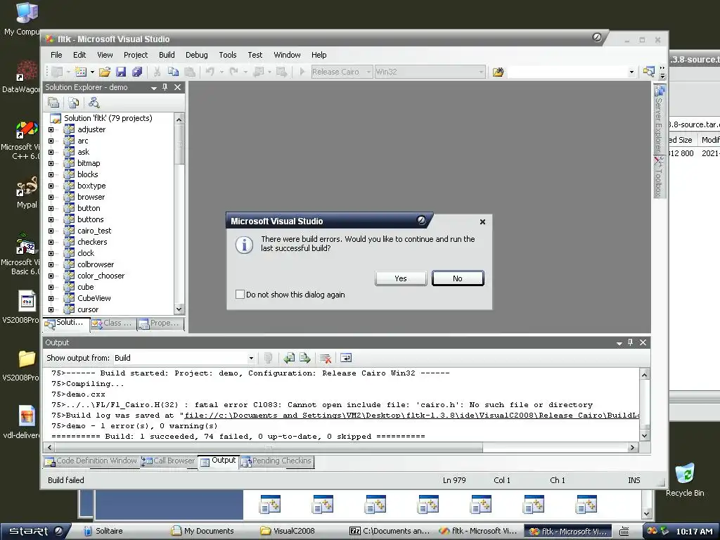
Task: Click the New Project toolbar icon
Action: point(58,72)
